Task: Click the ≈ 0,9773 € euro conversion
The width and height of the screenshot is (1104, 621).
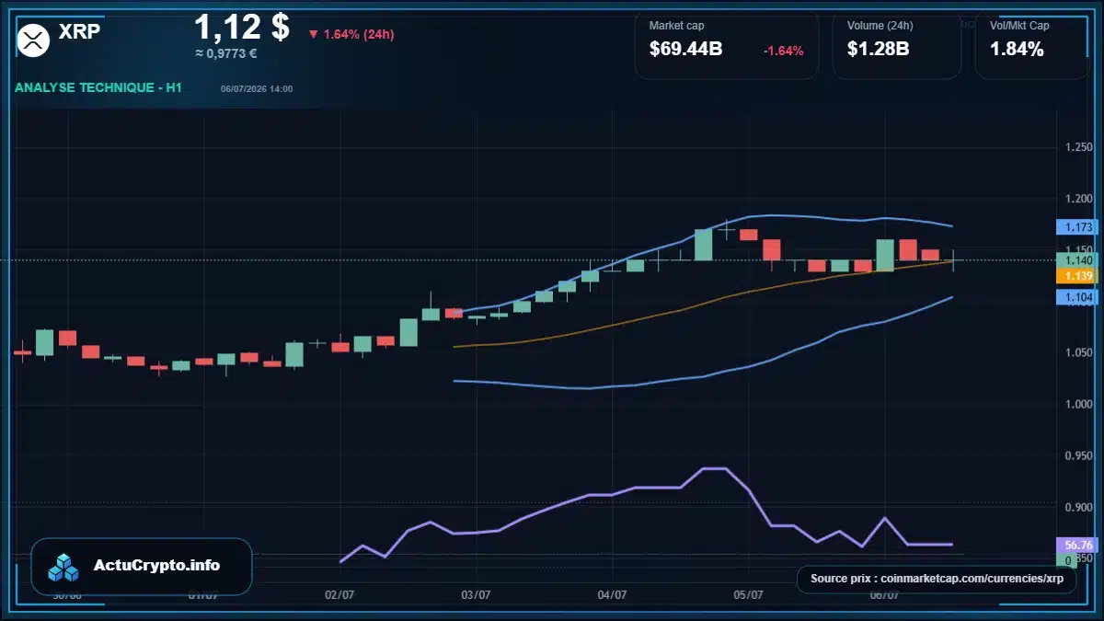Action: [x=226, y=53]
